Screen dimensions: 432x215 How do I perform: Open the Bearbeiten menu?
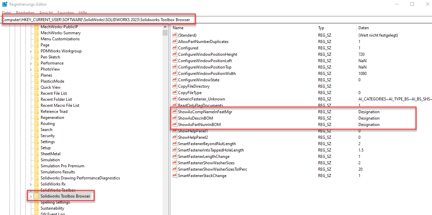click(25, 12)
